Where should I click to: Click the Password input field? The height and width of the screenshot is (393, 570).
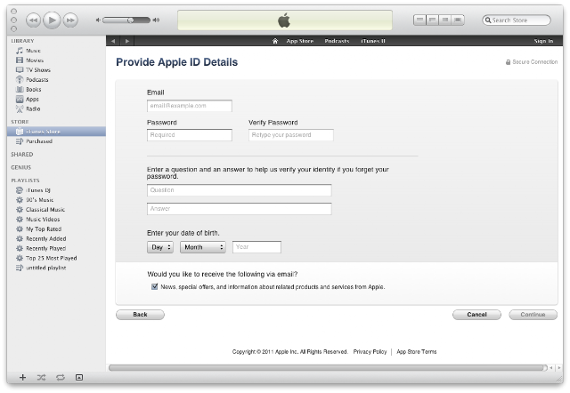(x=190, y=135)
